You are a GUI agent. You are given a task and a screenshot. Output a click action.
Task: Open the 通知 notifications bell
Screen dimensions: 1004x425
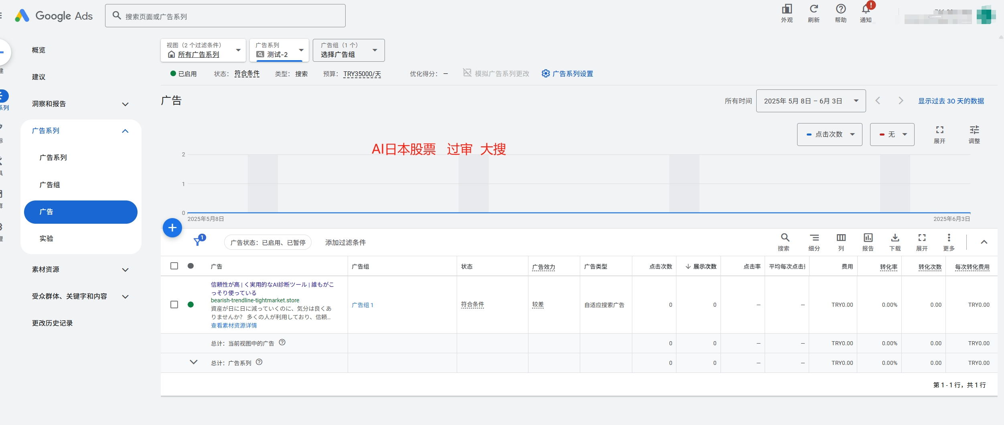tap(866, 13)
